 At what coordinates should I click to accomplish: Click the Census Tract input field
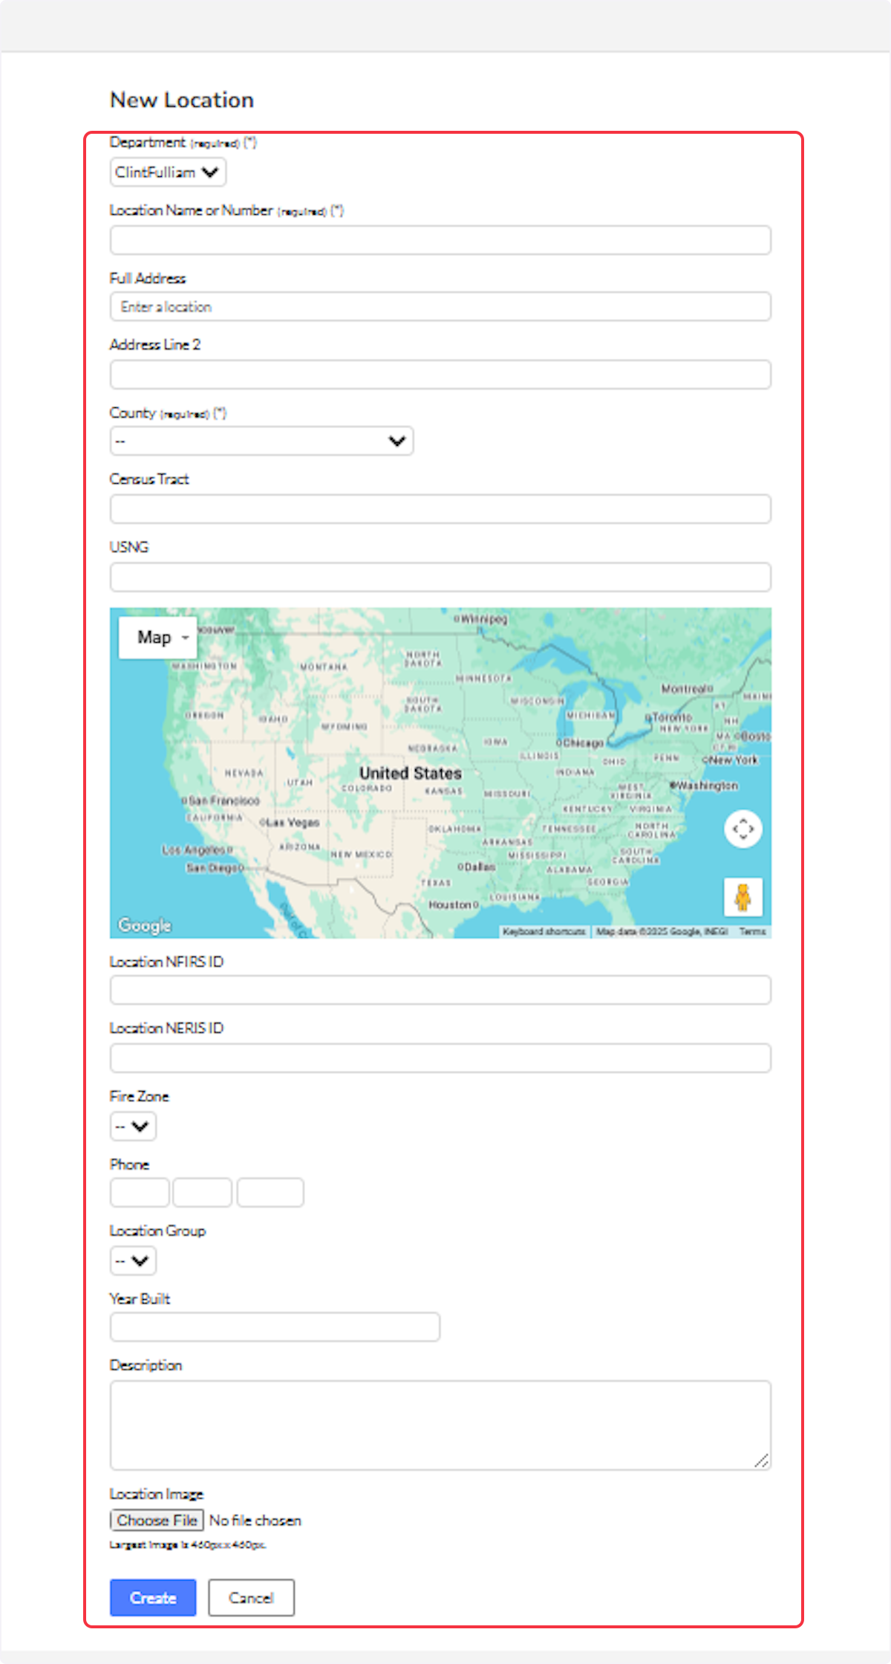440,509
